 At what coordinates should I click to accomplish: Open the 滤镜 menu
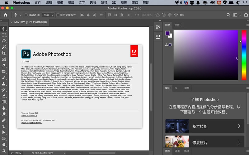tap(104, 2)
